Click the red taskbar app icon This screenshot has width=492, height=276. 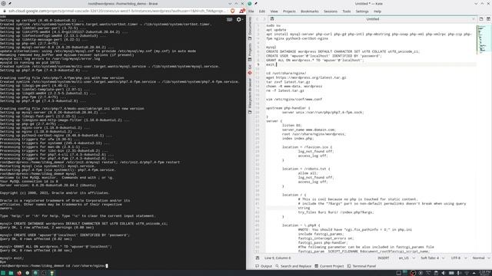19,273
